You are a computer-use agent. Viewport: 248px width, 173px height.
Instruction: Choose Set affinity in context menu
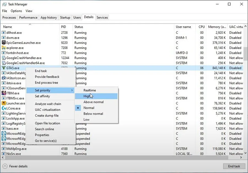point(50,96)
